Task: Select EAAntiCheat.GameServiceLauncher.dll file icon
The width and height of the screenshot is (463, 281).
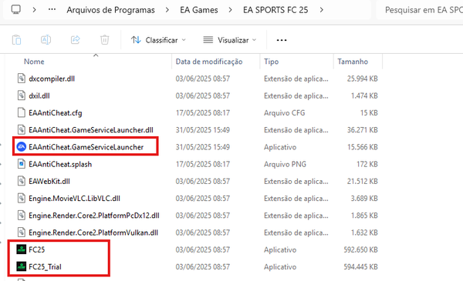Action: click(x=22, y=129)
